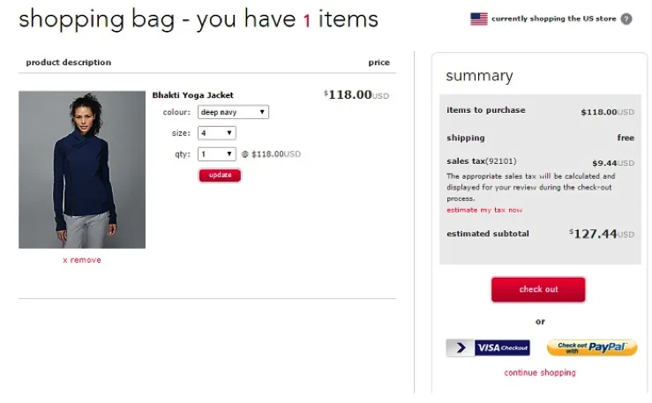Click the shopping bag page heading
The width and height of the screenshot is (652, 403).
(198, 19)
